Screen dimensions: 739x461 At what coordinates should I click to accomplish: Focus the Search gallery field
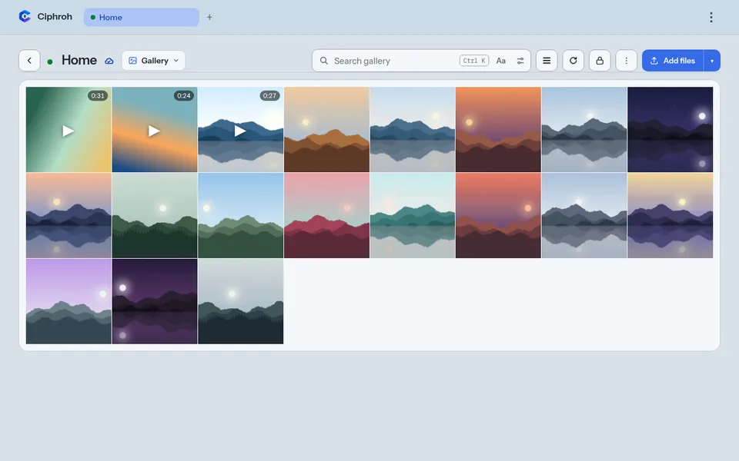pyautogui.click(x=421, y=61)
